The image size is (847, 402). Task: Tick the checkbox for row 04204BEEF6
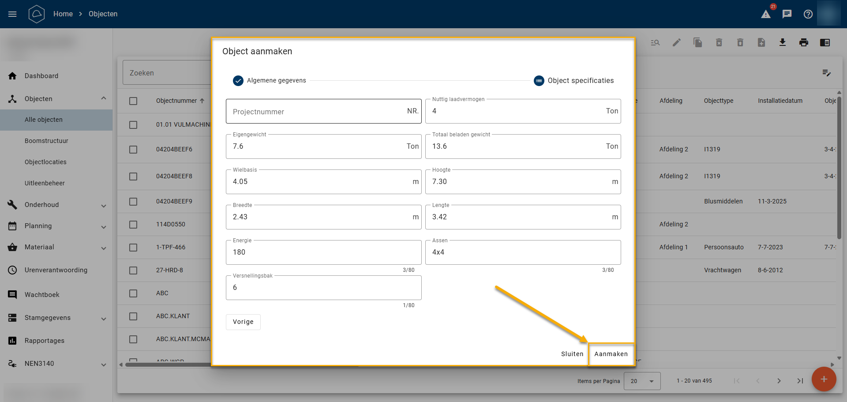point(133,150)
